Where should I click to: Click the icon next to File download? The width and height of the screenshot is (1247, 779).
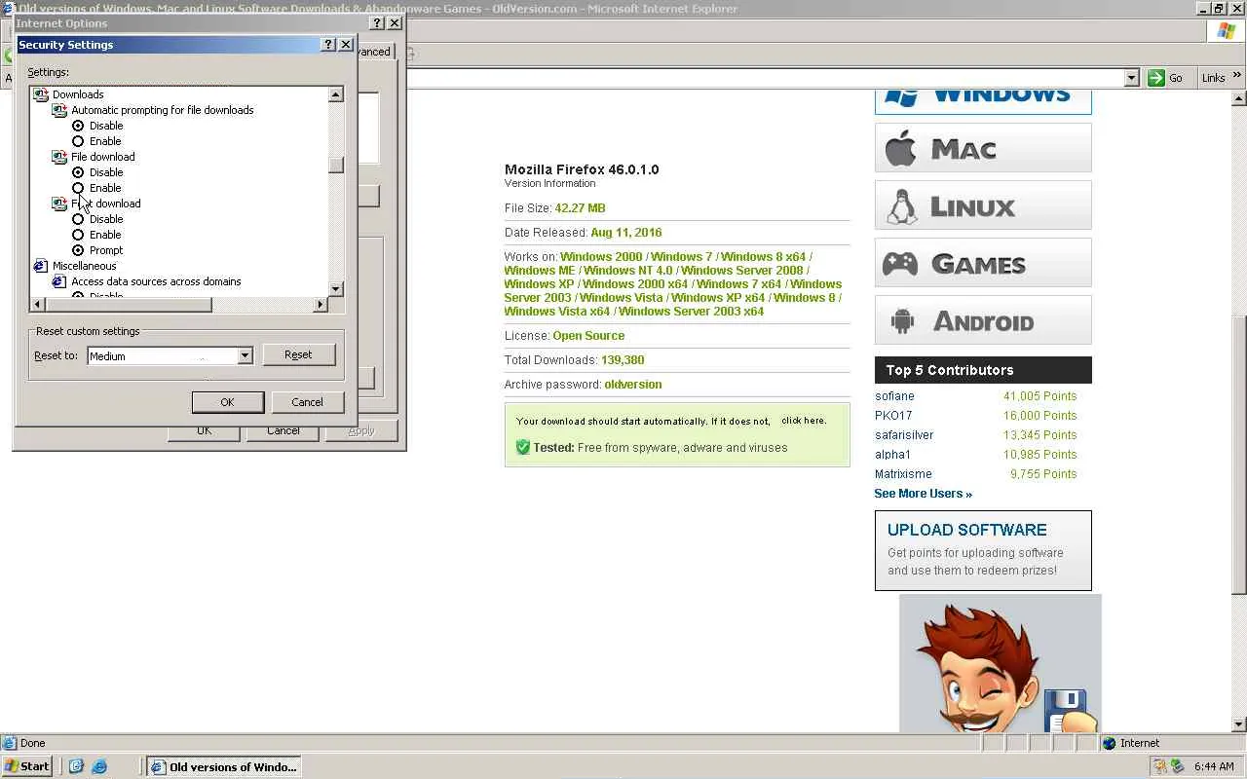[59, 157]
